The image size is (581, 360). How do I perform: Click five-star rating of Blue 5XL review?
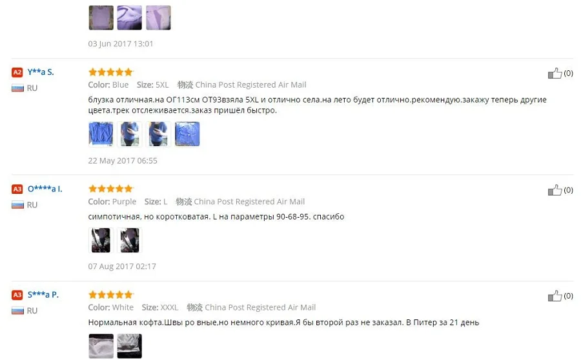110,72
